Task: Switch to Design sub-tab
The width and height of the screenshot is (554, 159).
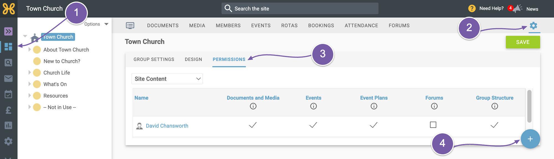Action: (x=194, y=59)
